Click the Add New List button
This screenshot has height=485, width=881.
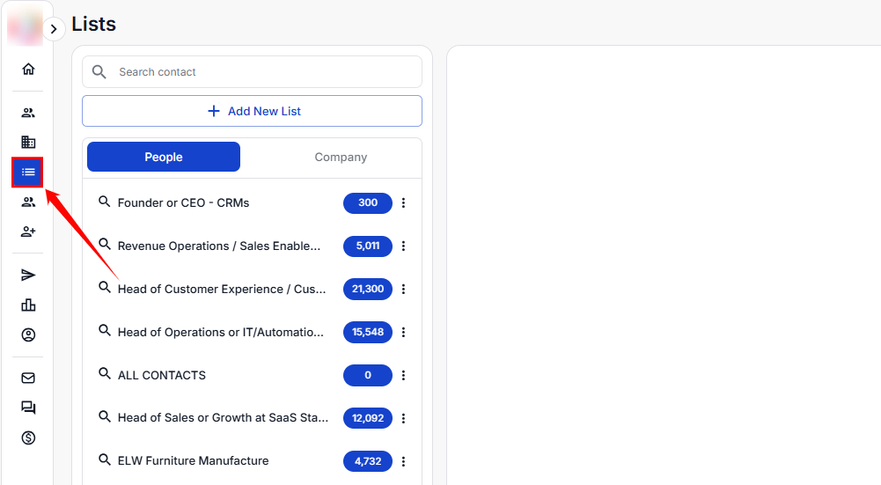[x=252, y=111]
